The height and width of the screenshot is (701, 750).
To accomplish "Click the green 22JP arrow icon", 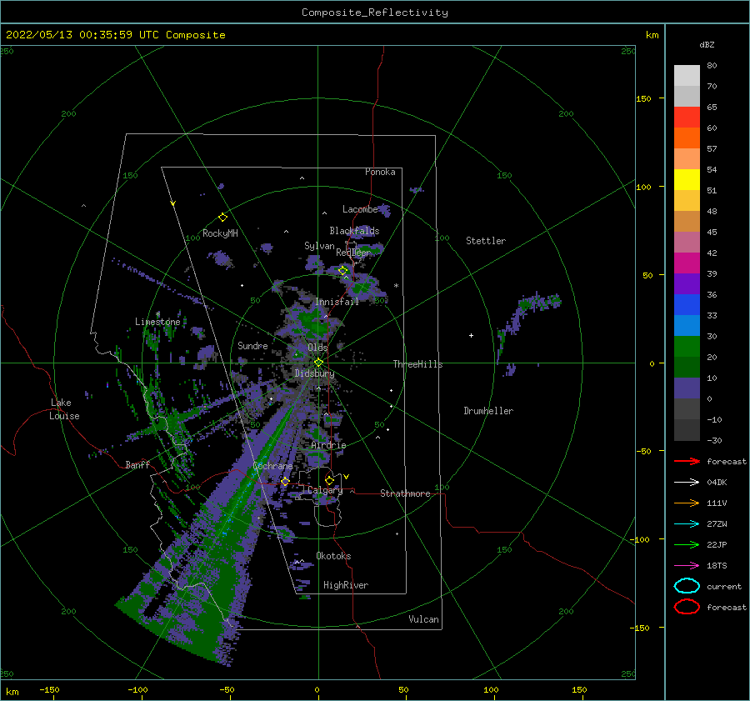I will (x=687, y=544).
